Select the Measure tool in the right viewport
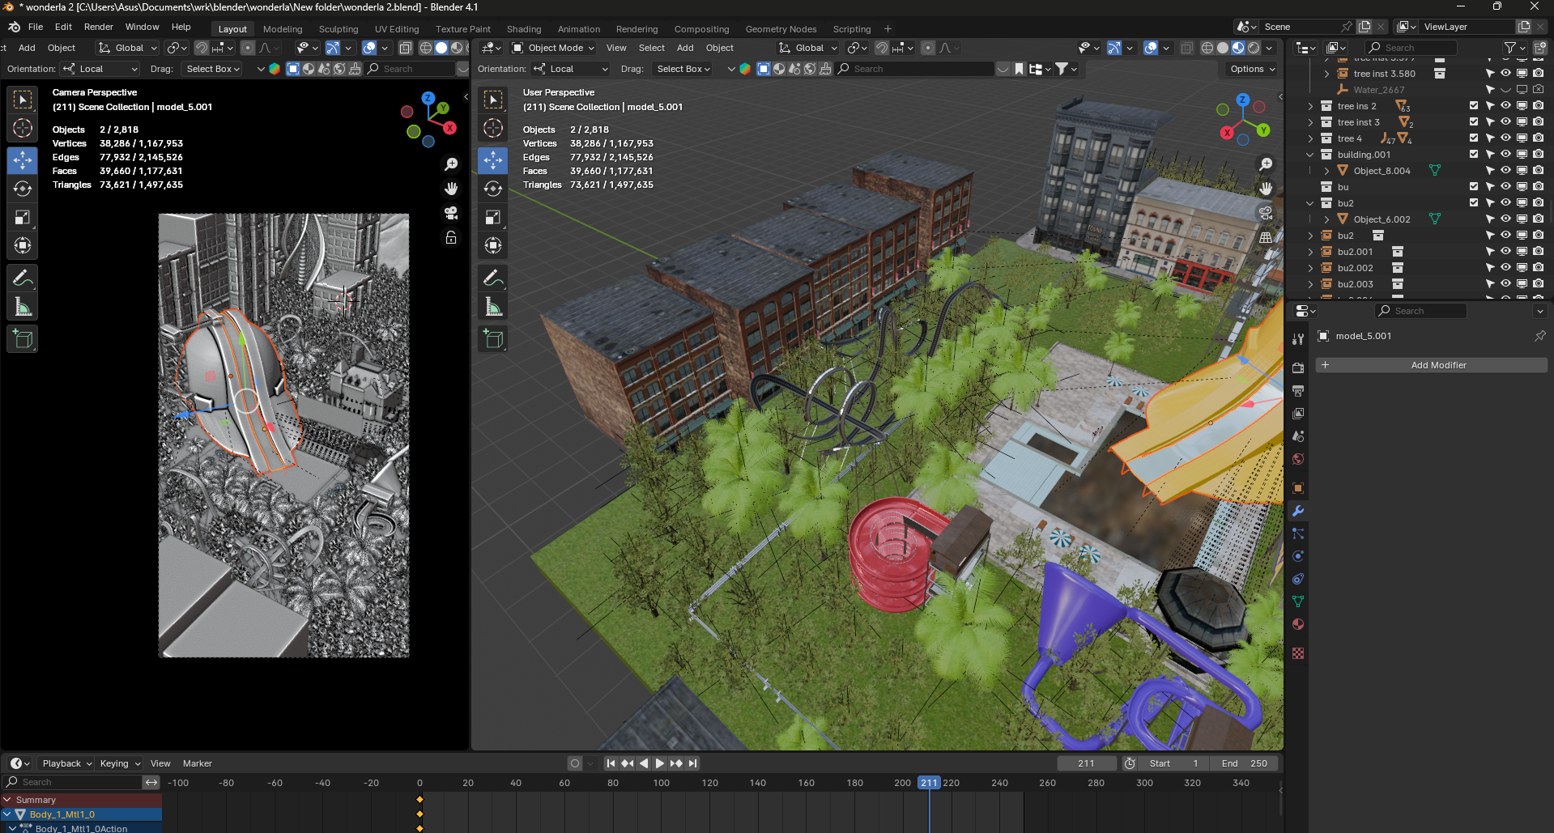 pos(492,306)
